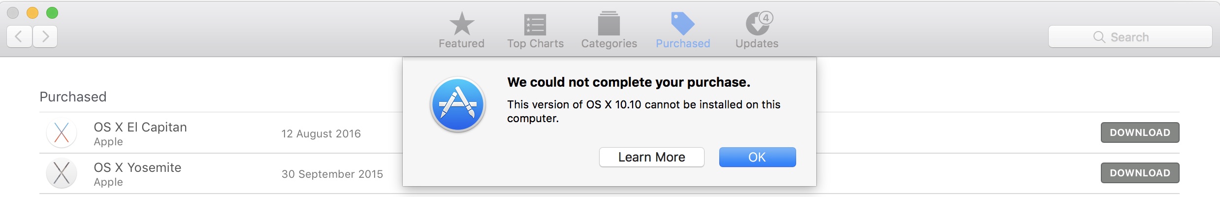This screenshot has width=1220, height=197.
Task: Go back with the left arrow button
Action: point(20,36)
